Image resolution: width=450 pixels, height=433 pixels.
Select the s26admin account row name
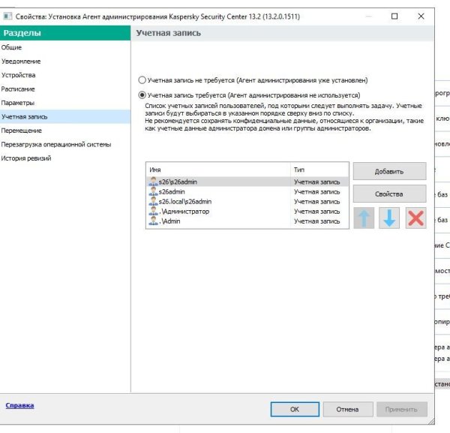(x=172, y=192)
